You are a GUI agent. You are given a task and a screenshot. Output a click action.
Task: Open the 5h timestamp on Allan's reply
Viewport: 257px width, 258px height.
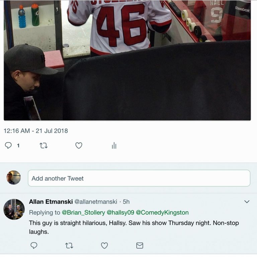coord(126,202)
